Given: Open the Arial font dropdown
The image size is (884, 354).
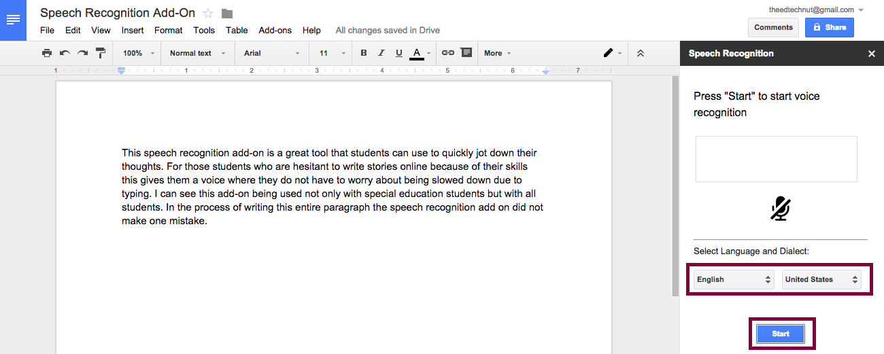Looking at the screenshot, I should (x=271, y=53).
